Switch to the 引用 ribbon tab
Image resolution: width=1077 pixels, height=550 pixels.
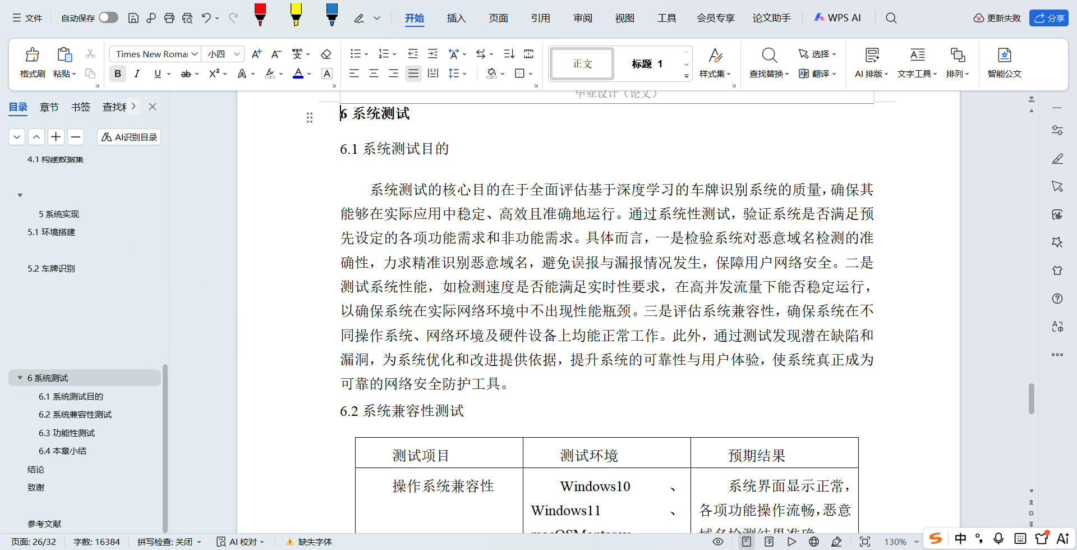[540, 18]
